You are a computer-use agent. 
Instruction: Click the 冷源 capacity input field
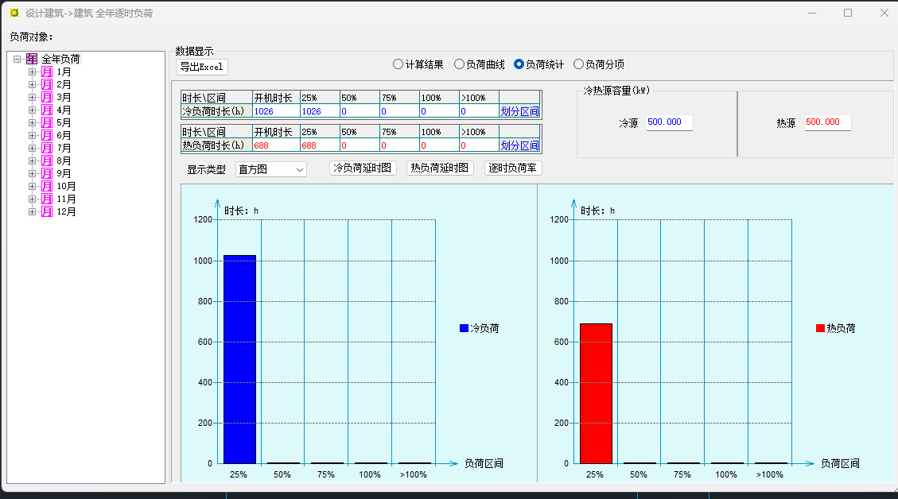(x=669, y=122)
